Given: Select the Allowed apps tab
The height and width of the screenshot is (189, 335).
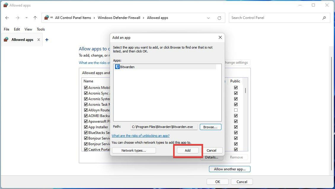Looking at the screenshot, I should tap(22, 40).
